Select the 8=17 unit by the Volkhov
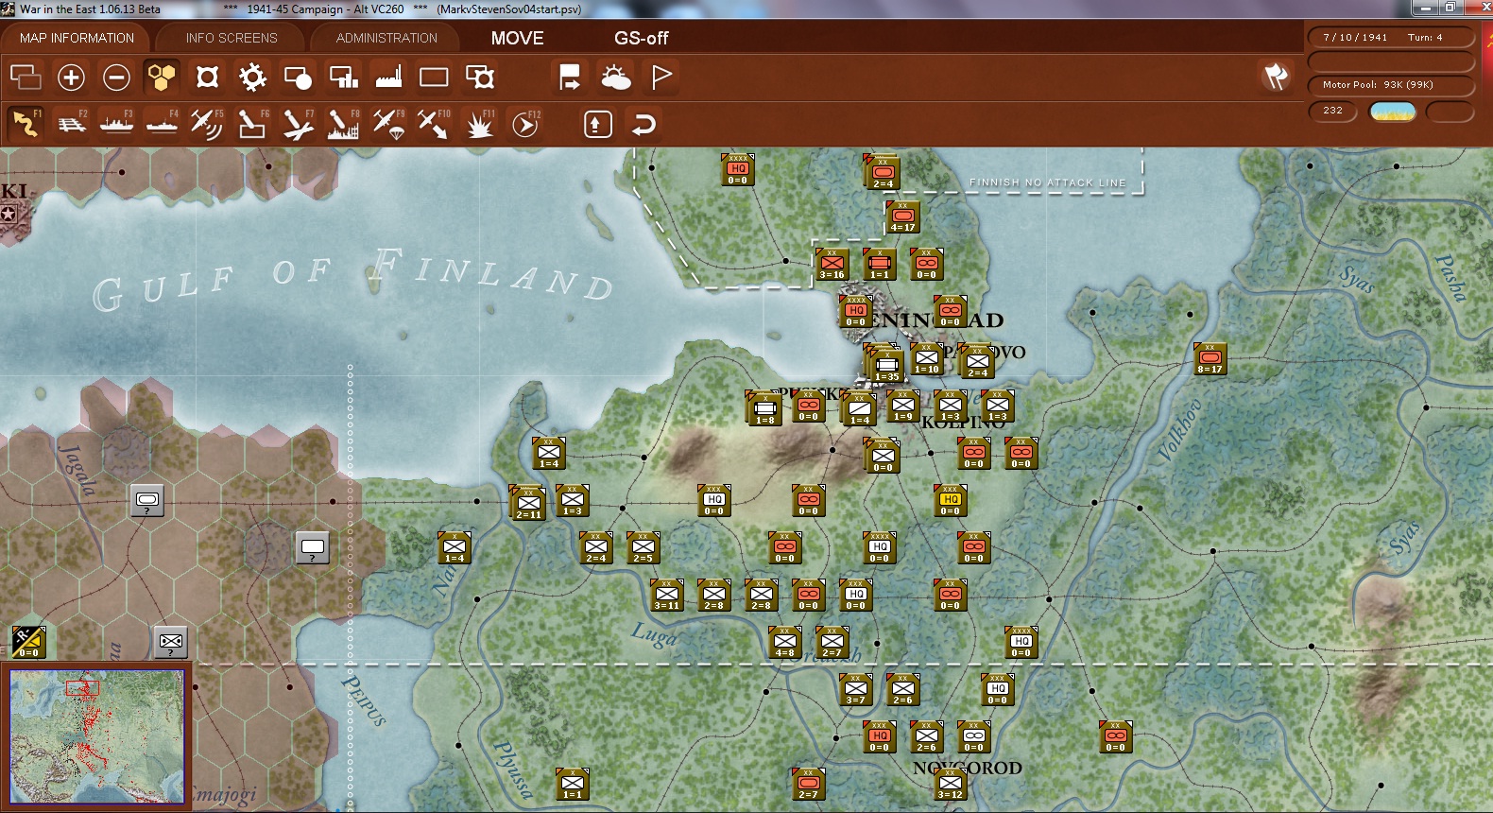Viewport: 1493px width, 813px height. coord(1210,358)
